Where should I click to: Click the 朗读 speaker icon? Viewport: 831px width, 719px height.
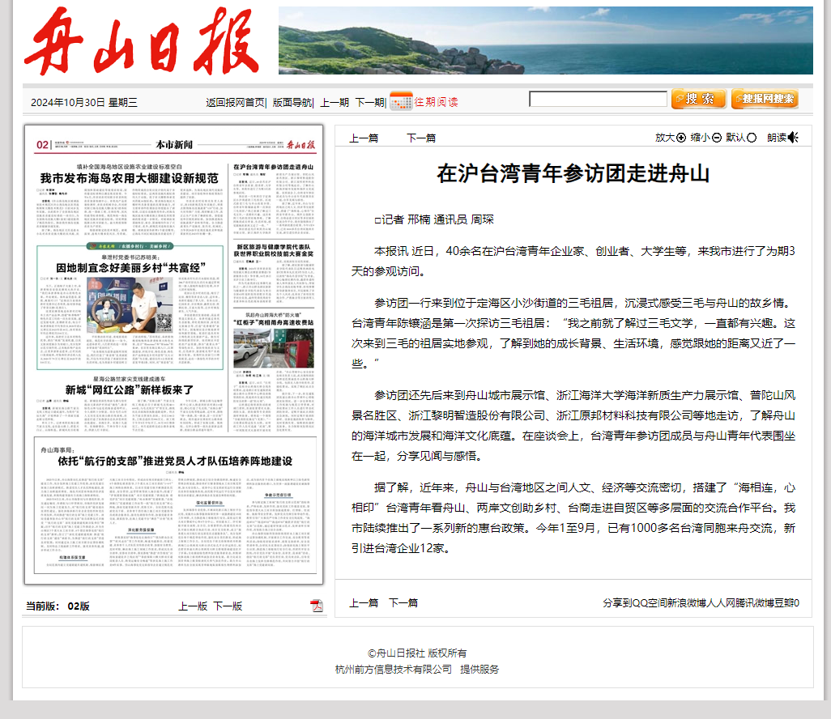click(x=793, y=138)
